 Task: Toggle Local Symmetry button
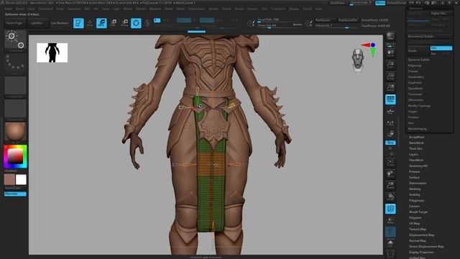pos(390,123)
